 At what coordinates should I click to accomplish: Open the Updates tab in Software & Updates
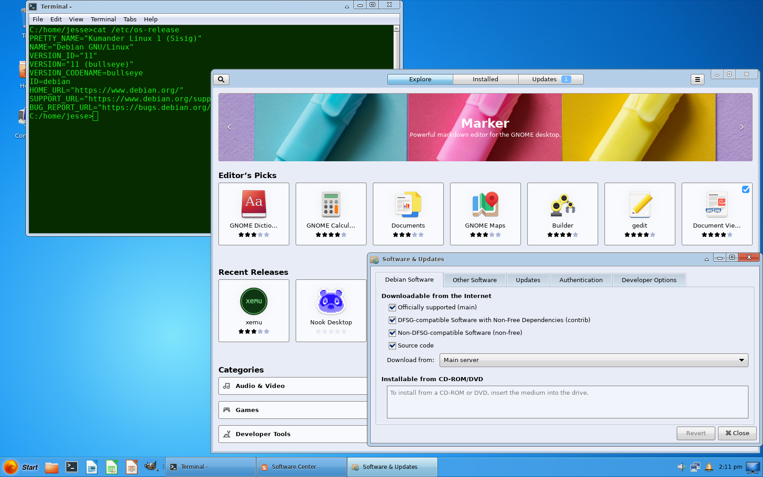(528, 280)
